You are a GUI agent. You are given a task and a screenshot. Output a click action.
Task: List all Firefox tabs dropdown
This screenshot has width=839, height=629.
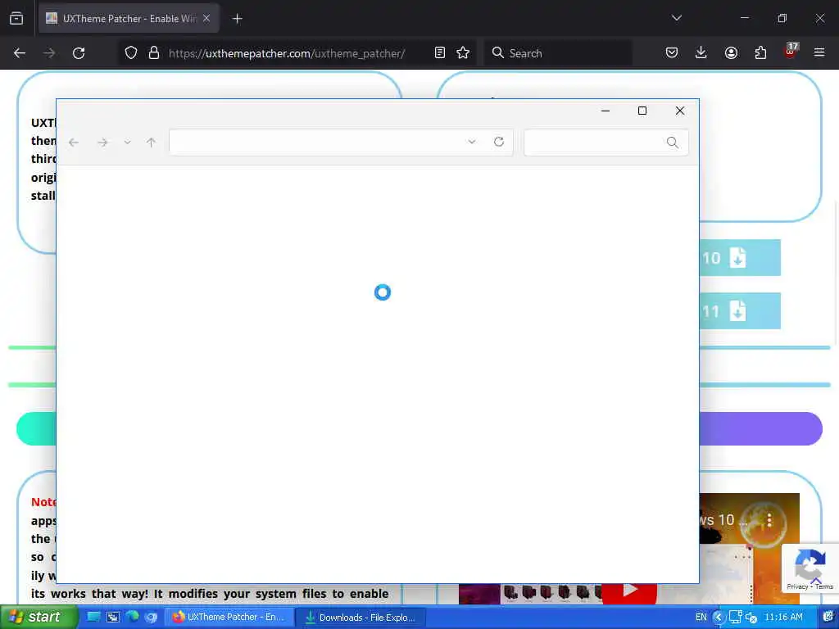pos(676,18)
